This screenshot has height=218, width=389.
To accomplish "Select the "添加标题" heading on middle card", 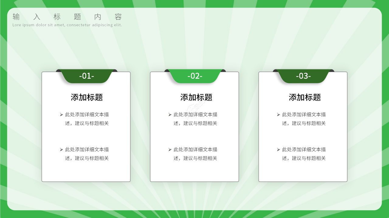I will [x=194, y=97].
